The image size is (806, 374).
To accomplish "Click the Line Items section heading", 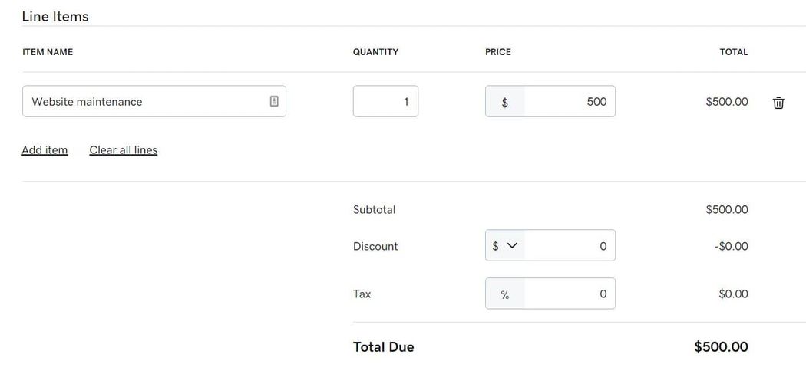I will click(x=55, y=16).
